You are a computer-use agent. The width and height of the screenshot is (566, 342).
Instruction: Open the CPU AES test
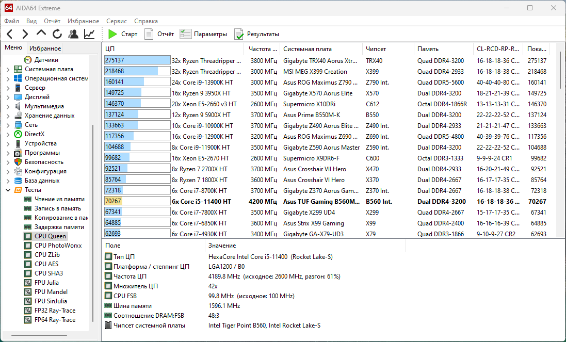[46, 264]
